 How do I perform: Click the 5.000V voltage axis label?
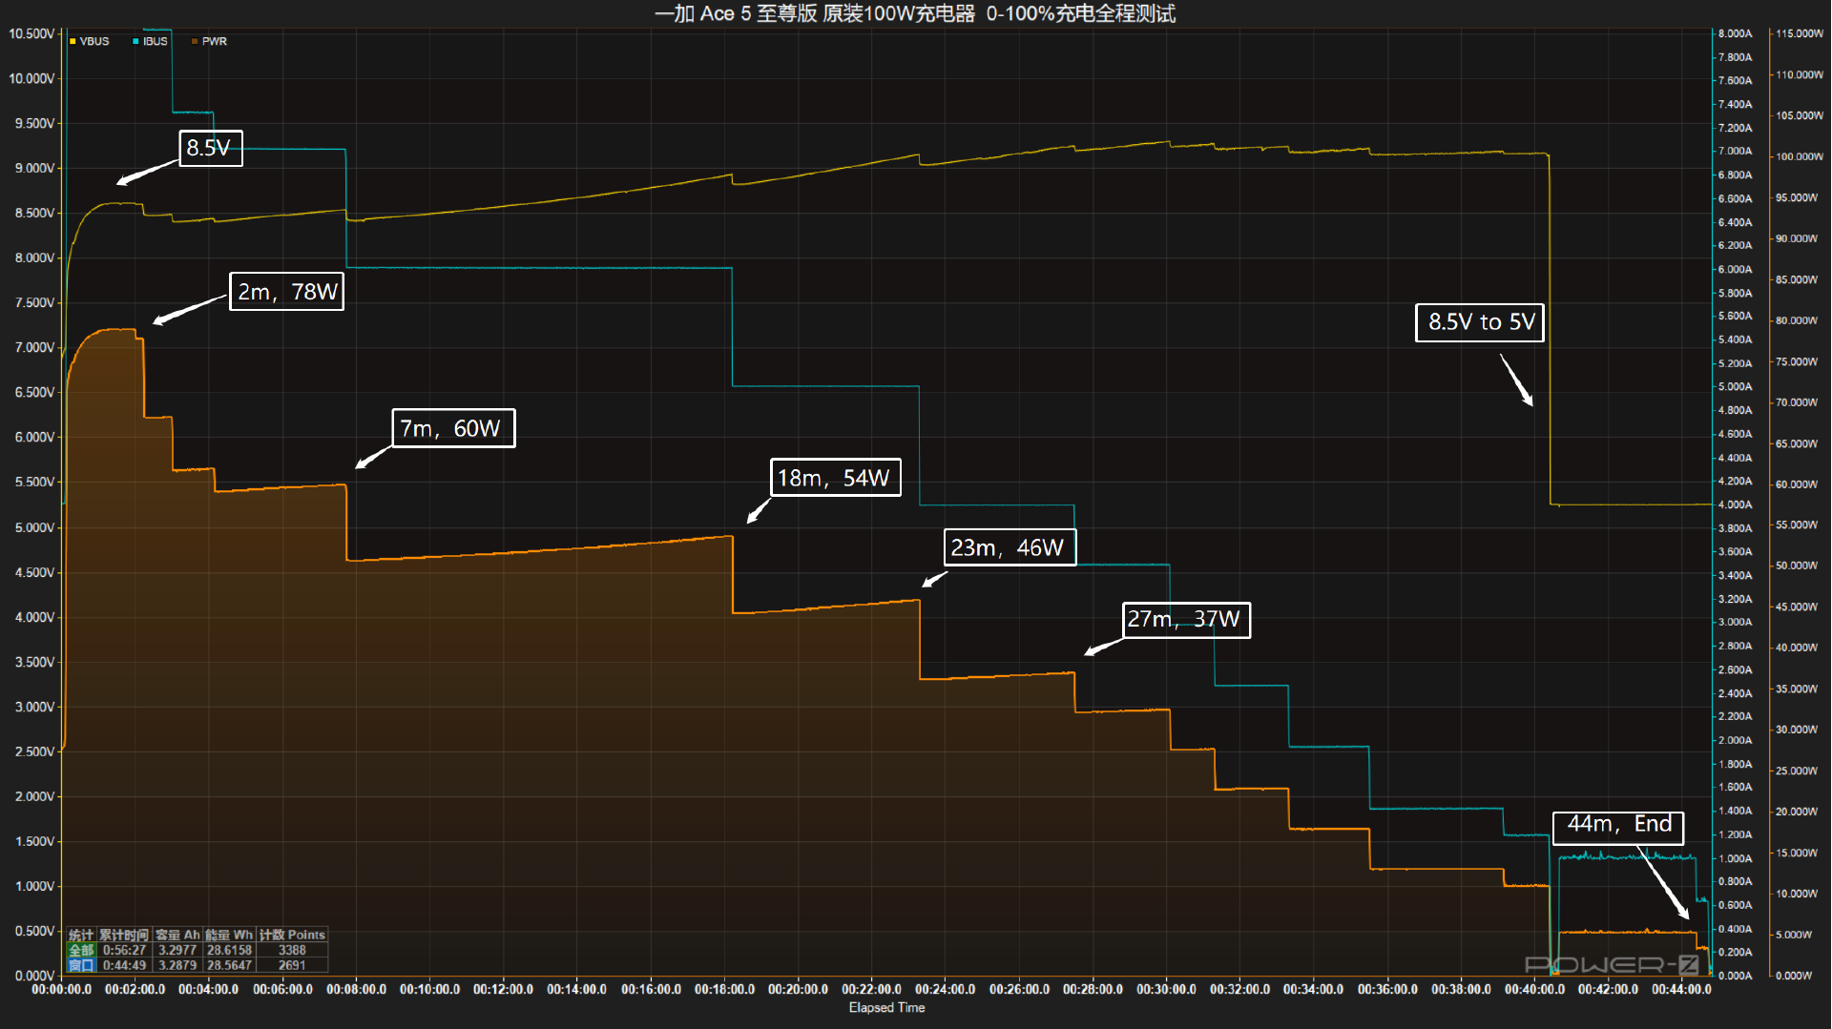tap(34, 527)
